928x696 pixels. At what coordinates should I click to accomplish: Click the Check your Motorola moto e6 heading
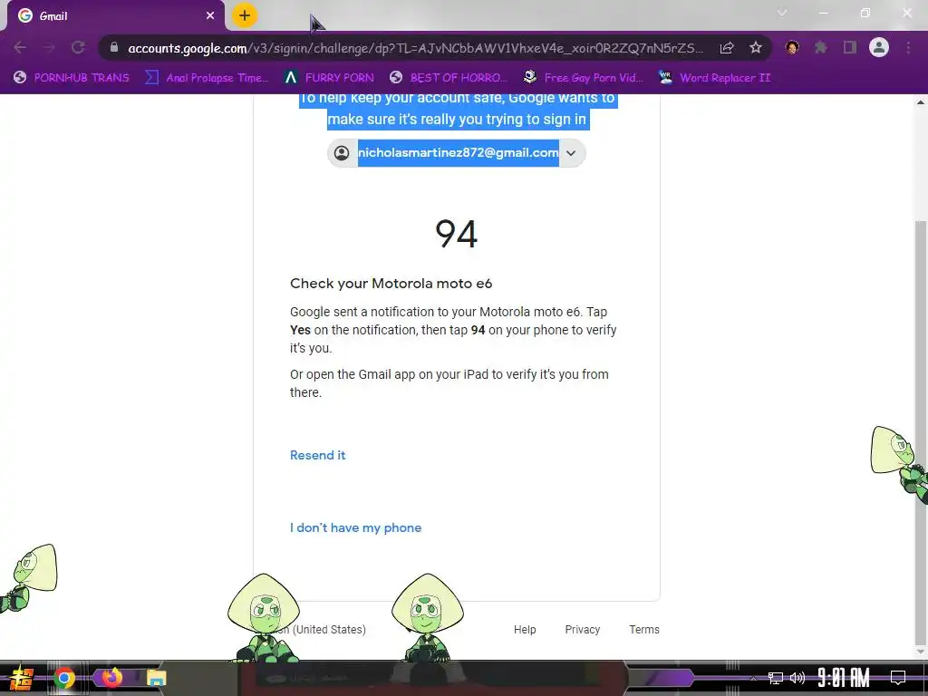(x=391, y=284)
